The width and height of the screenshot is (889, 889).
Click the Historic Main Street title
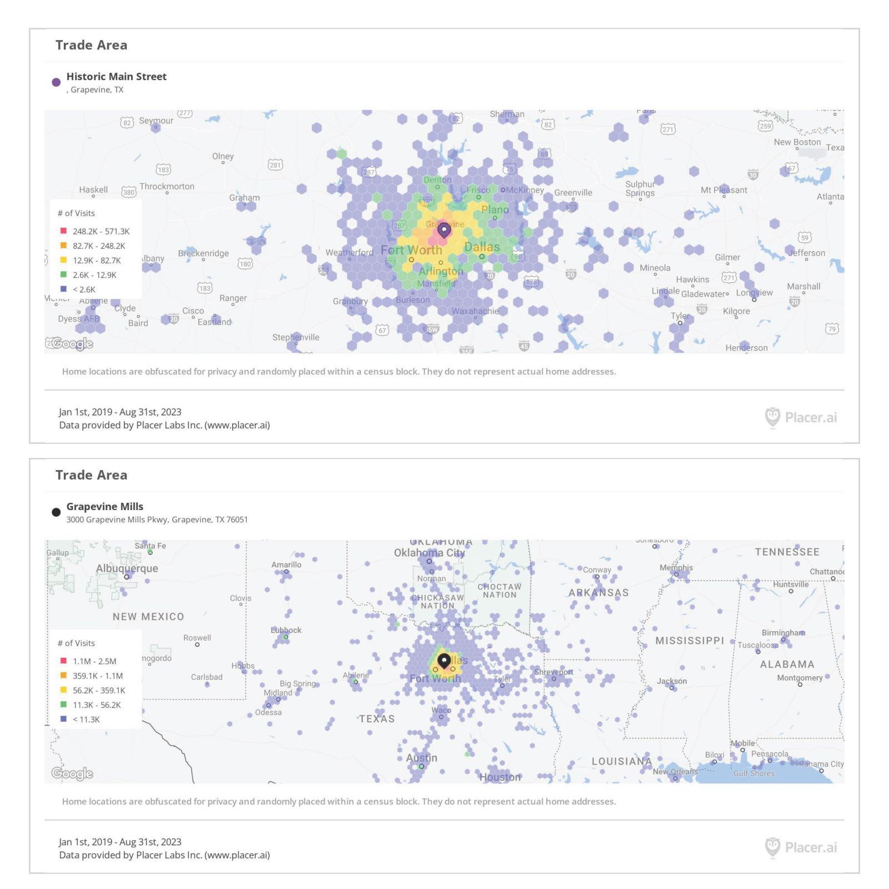(x=116, y=77)
